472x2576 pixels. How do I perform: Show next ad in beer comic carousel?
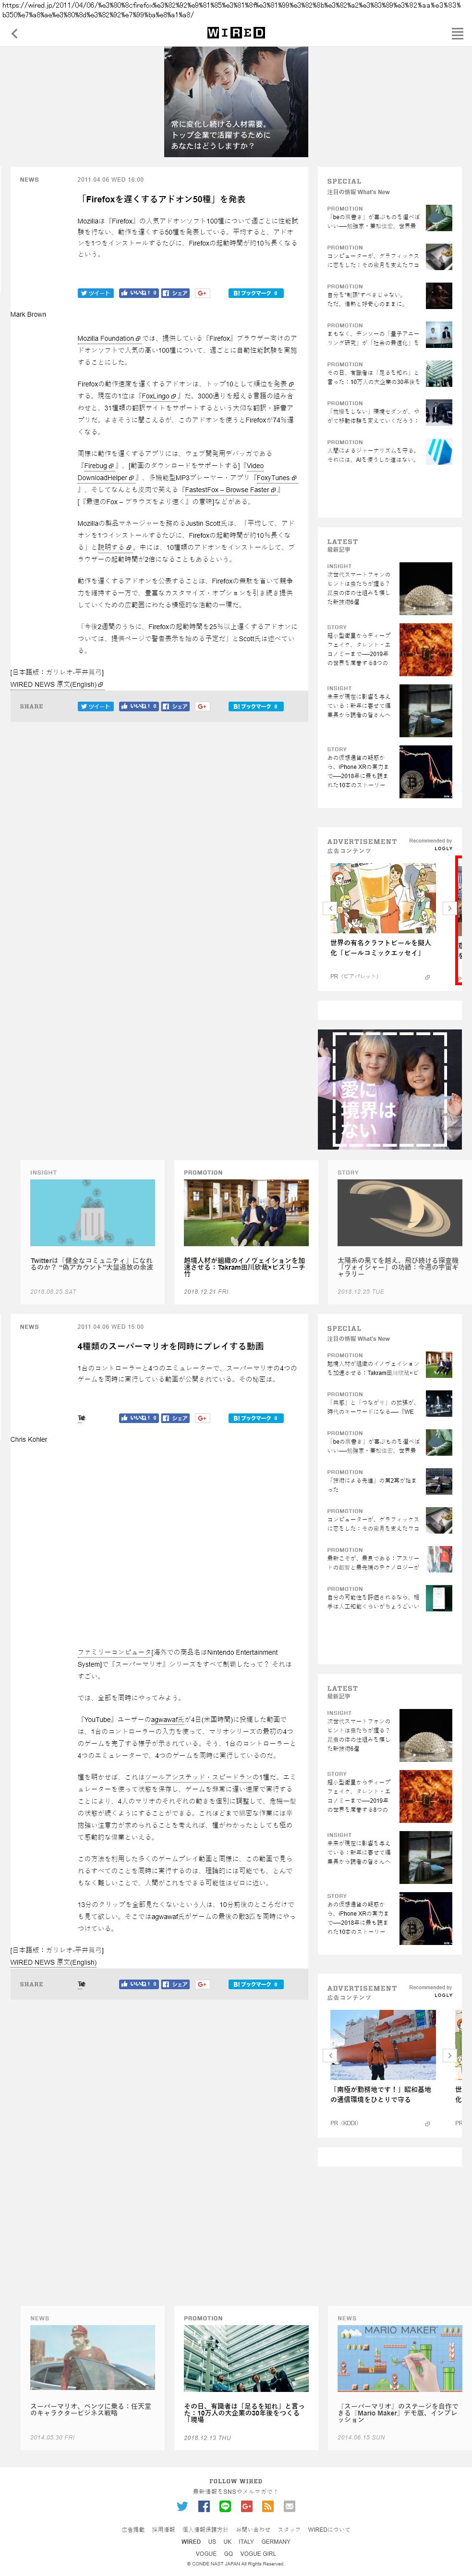449,908
